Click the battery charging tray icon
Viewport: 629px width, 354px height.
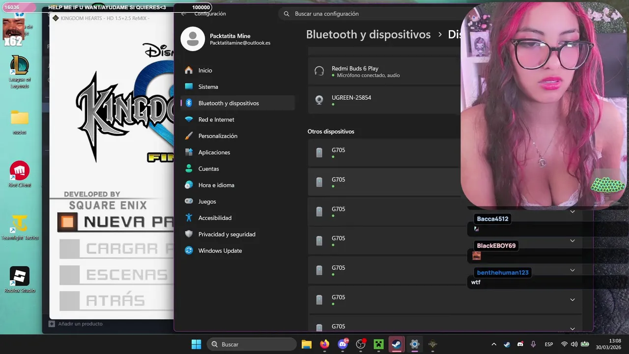pyautogui.click(x=585, y=344)
